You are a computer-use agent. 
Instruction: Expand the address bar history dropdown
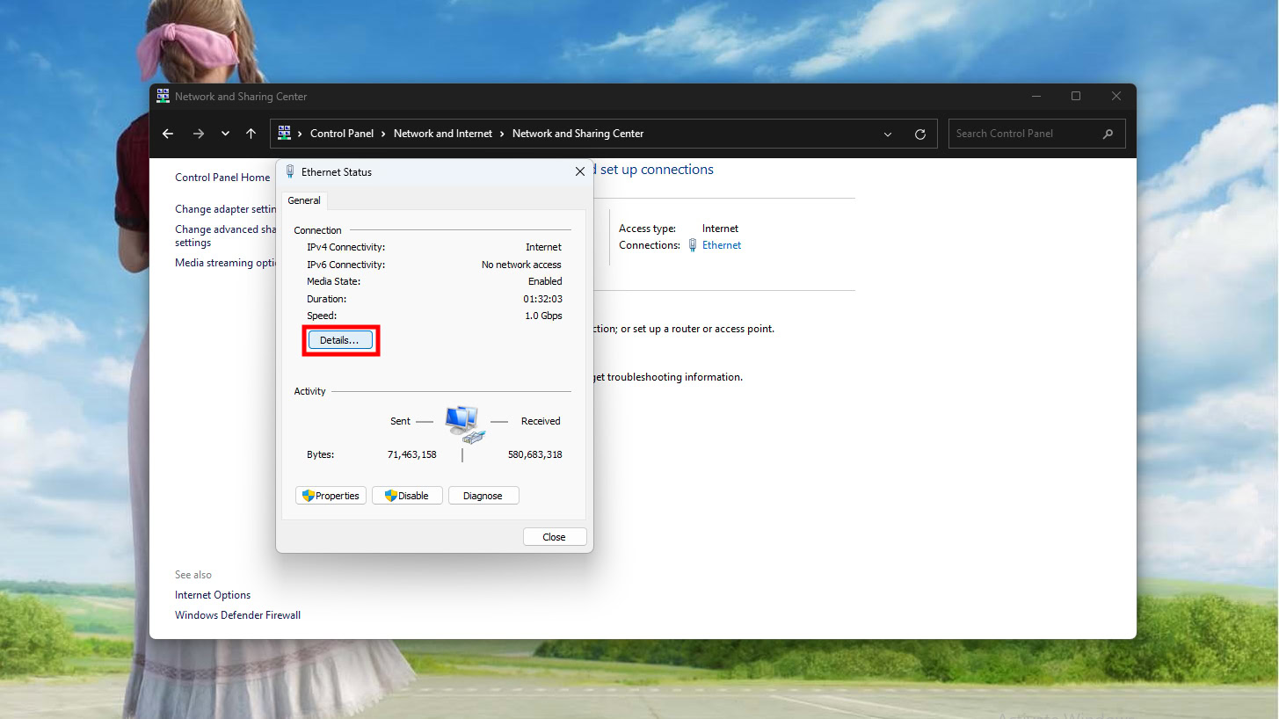tap(888, 134)
